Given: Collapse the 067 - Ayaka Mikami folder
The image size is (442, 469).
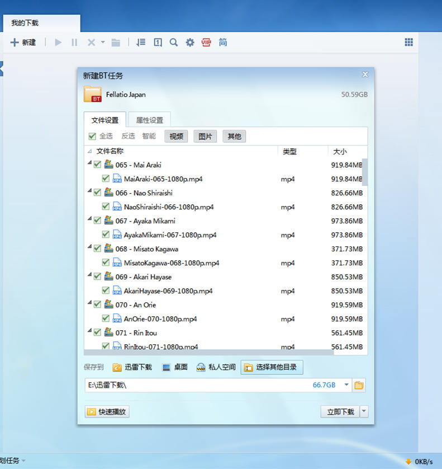Looking at the screenshot, I should point(89,219).
